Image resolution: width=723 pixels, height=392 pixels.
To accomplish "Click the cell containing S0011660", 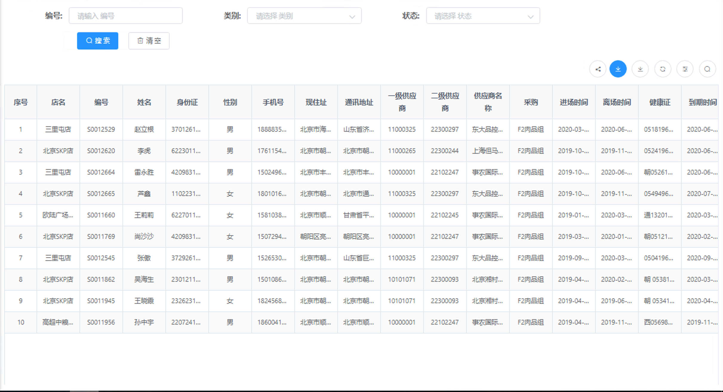I will pyautogui.click(x=101, y=215).
